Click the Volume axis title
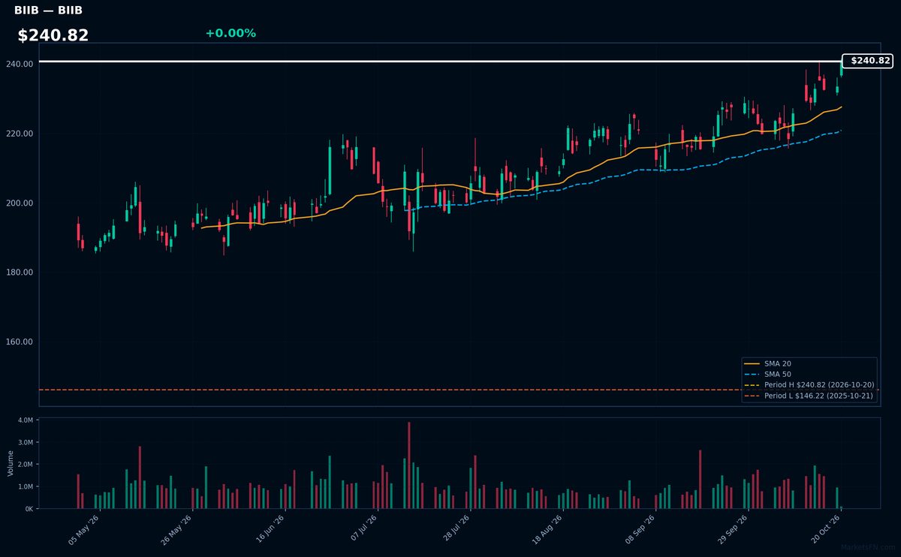 [11, 463]
